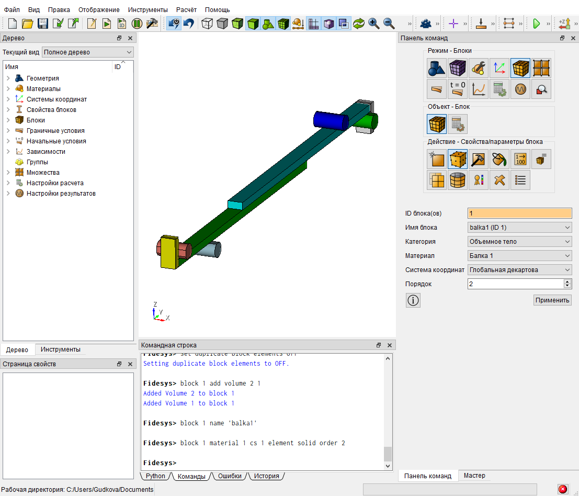Toggle mesh visibility green grid cube
The image size is (579, 496).
[283, 24]
